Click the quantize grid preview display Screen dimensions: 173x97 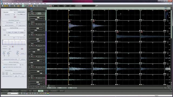(14, 42)
